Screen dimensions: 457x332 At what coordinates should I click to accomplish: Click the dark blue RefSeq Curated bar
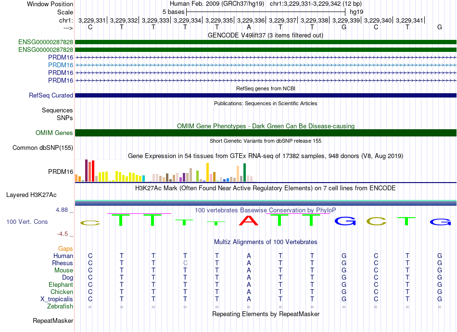(266, 95)
